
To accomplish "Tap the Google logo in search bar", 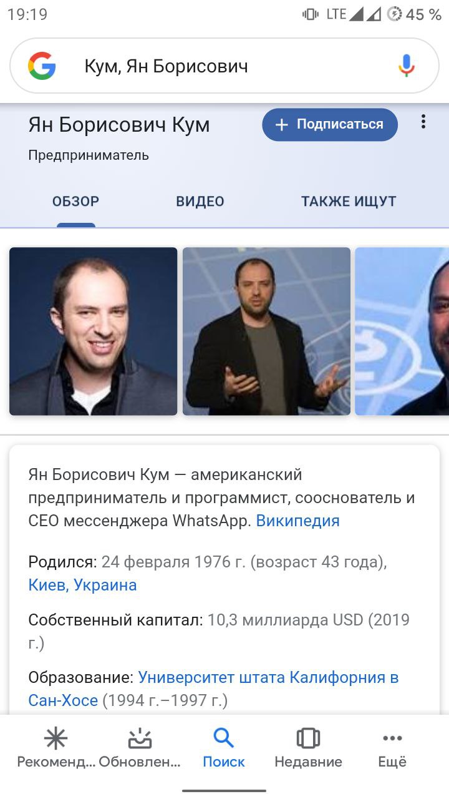I will (x=42, y=66).
